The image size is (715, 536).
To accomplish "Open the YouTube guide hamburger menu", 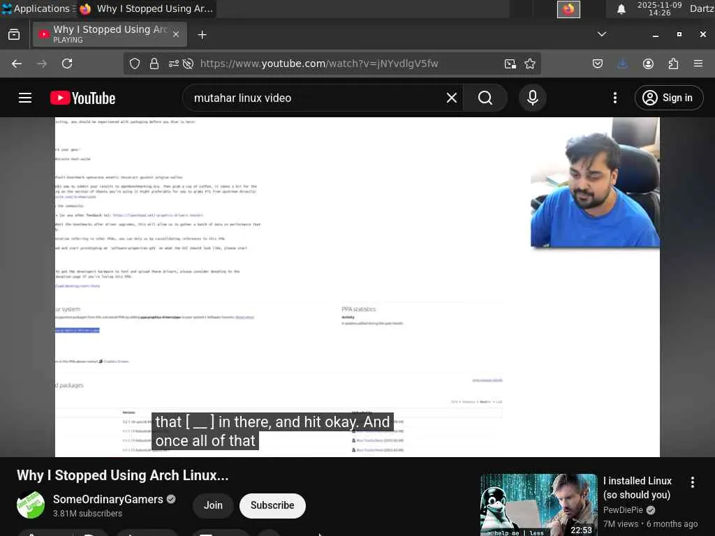I will [25, 98].
